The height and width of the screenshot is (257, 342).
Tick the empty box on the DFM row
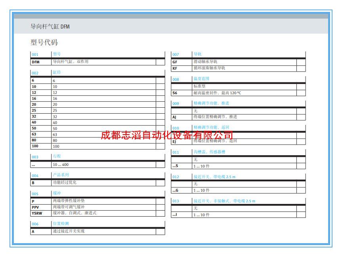(x=160, y=62)
